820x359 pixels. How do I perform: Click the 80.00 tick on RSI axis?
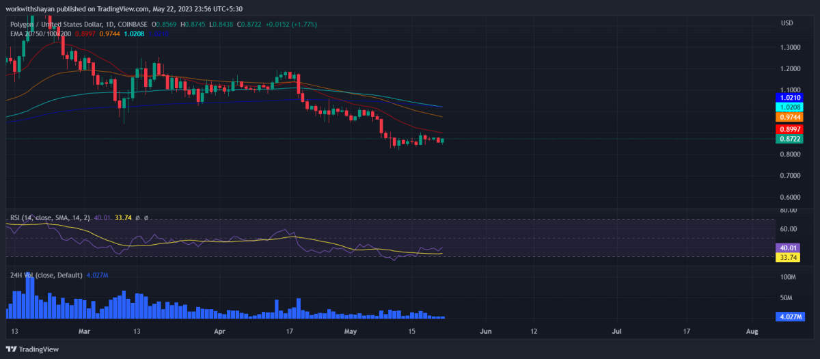789,211
